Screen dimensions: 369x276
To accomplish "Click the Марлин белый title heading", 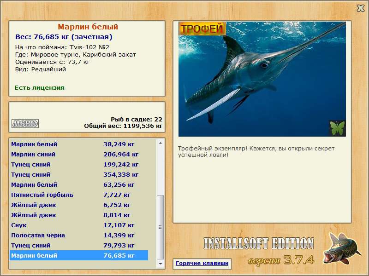I will [x=88, y=27].
